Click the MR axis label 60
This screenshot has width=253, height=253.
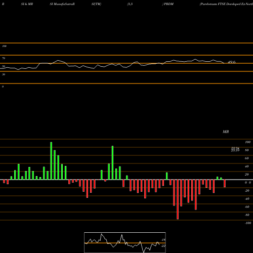[246, 158]
